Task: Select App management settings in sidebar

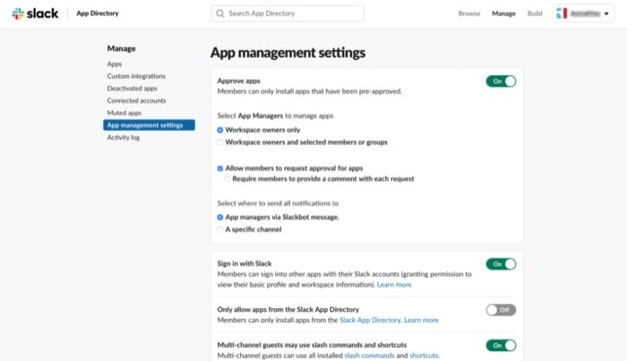Action: 150,125
